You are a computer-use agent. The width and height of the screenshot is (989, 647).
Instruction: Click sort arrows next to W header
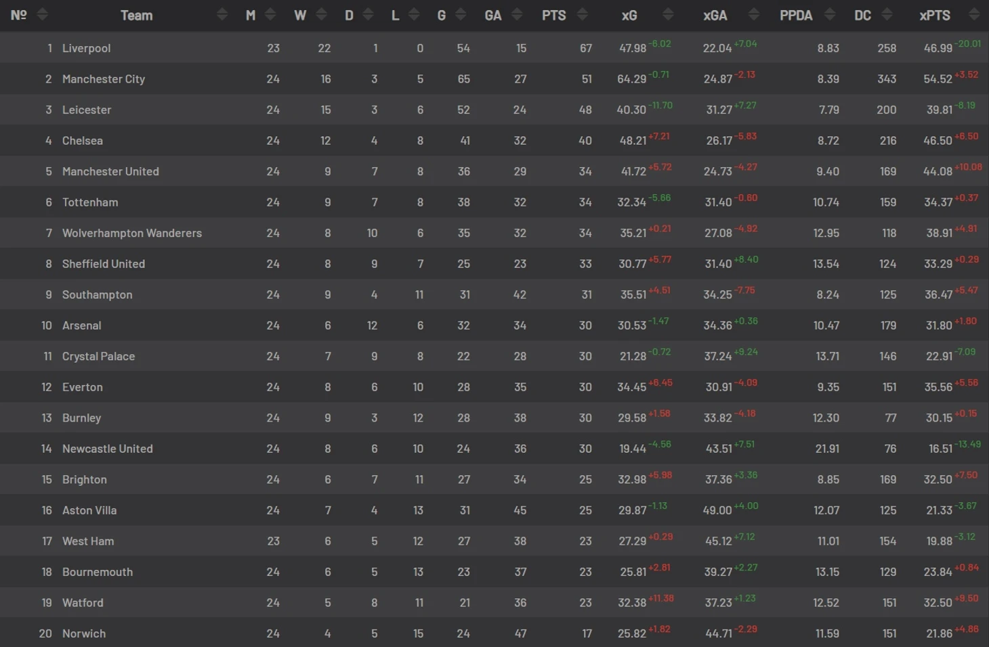(322, 14)
